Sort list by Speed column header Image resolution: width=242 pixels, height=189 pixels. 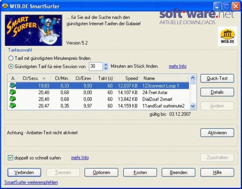[127, 78]
